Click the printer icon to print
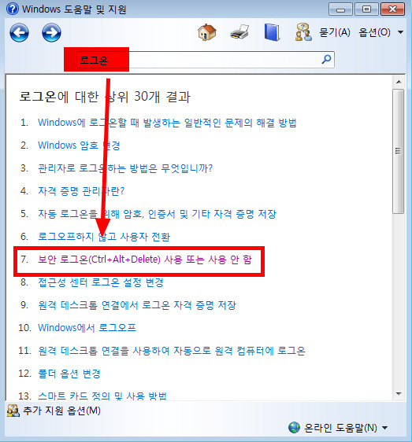412x442 pixels. pos(239,32)
